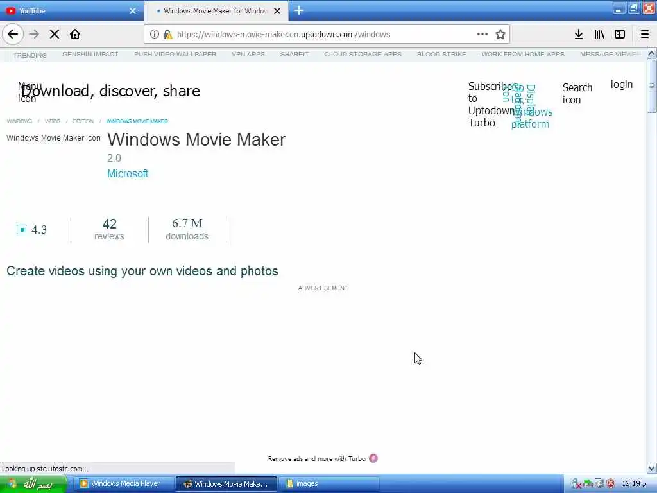
Task: Open the downloads arrow icon
Action: click(579, 35)
